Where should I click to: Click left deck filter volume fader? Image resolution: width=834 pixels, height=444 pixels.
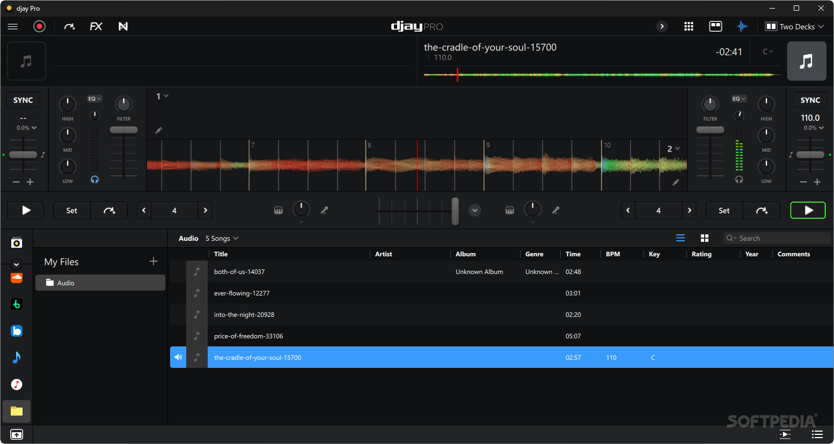coord(124,130)
